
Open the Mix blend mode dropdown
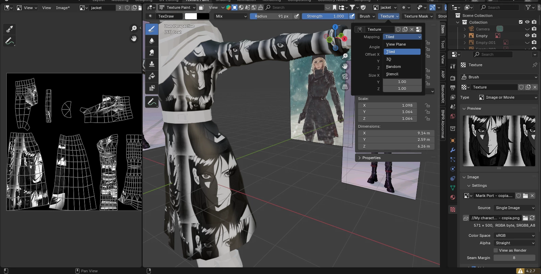coord(231,16)
